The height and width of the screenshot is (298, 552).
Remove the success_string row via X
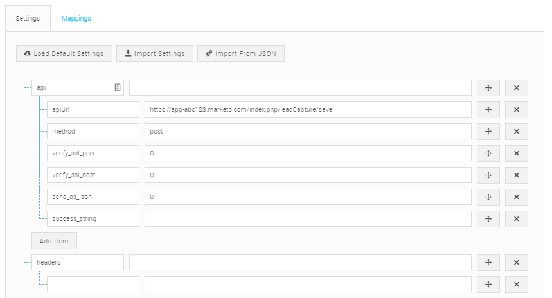(516, 219)
